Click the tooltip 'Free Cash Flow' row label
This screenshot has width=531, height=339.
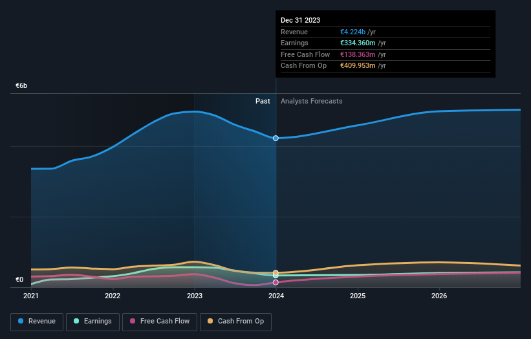pyautogui.click(x=305, y=54)
